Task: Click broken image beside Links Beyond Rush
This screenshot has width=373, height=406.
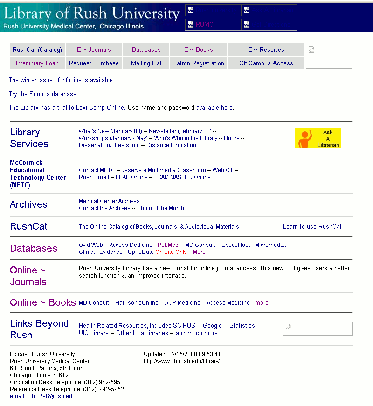Action: 318,329
